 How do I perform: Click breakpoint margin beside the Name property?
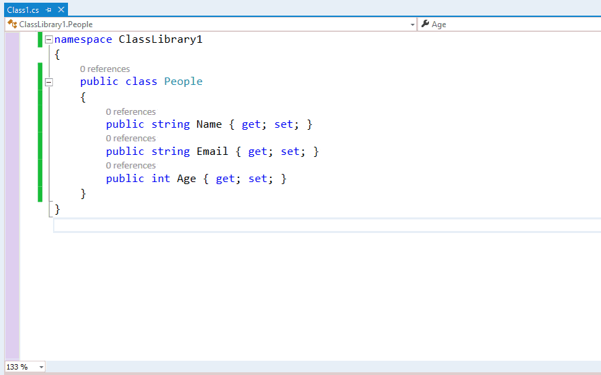tap(12, 124)
